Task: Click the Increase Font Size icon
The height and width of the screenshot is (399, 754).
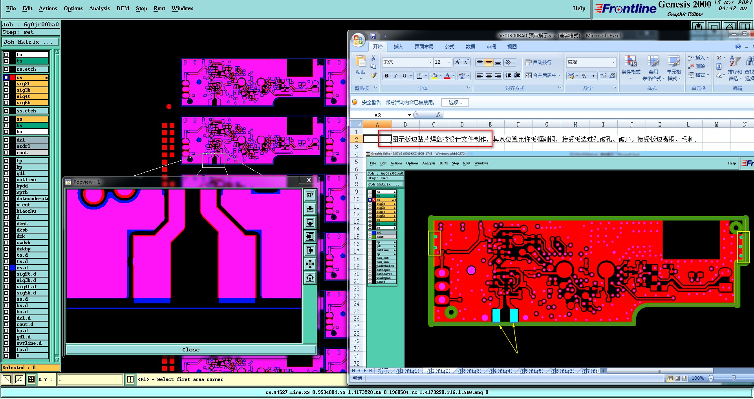Action: click(x=458, y=62)
